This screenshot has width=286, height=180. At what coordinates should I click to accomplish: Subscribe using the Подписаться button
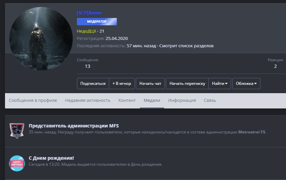click(93, 84)
